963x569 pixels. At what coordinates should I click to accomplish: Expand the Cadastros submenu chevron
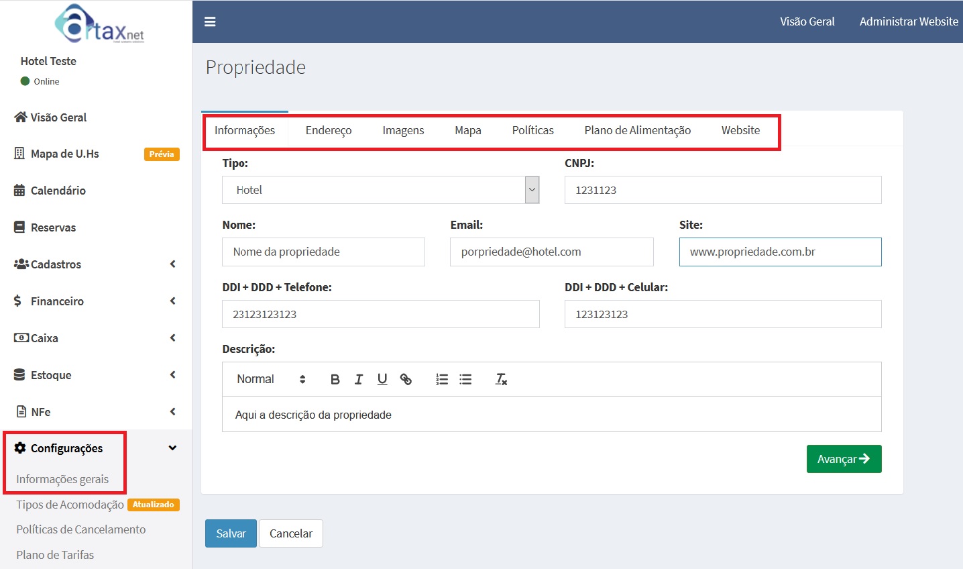[173, 264]
